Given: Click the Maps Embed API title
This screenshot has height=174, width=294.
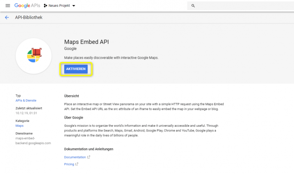Looking at the screenshot, I should click(86, 42).
